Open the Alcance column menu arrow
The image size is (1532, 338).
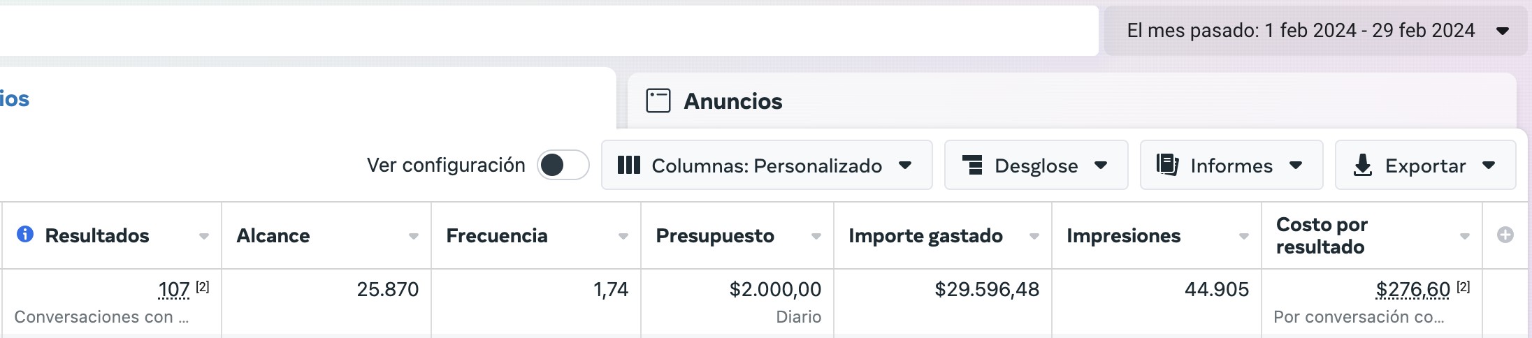[x=414, y=237]
